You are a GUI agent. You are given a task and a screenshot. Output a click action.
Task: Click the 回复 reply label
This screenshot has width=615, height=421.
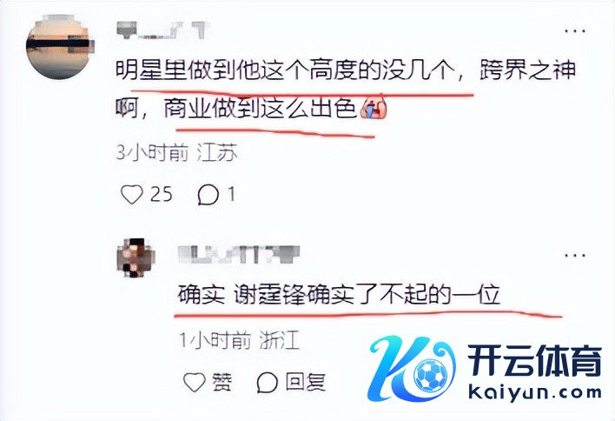click(306, 382)
